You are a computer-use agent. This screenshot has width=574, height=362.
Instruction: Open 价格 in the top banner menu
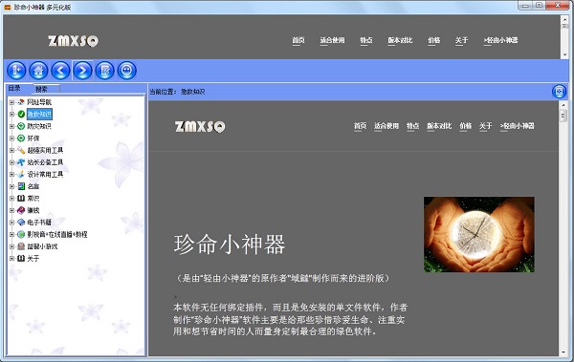tap(433, 40)
